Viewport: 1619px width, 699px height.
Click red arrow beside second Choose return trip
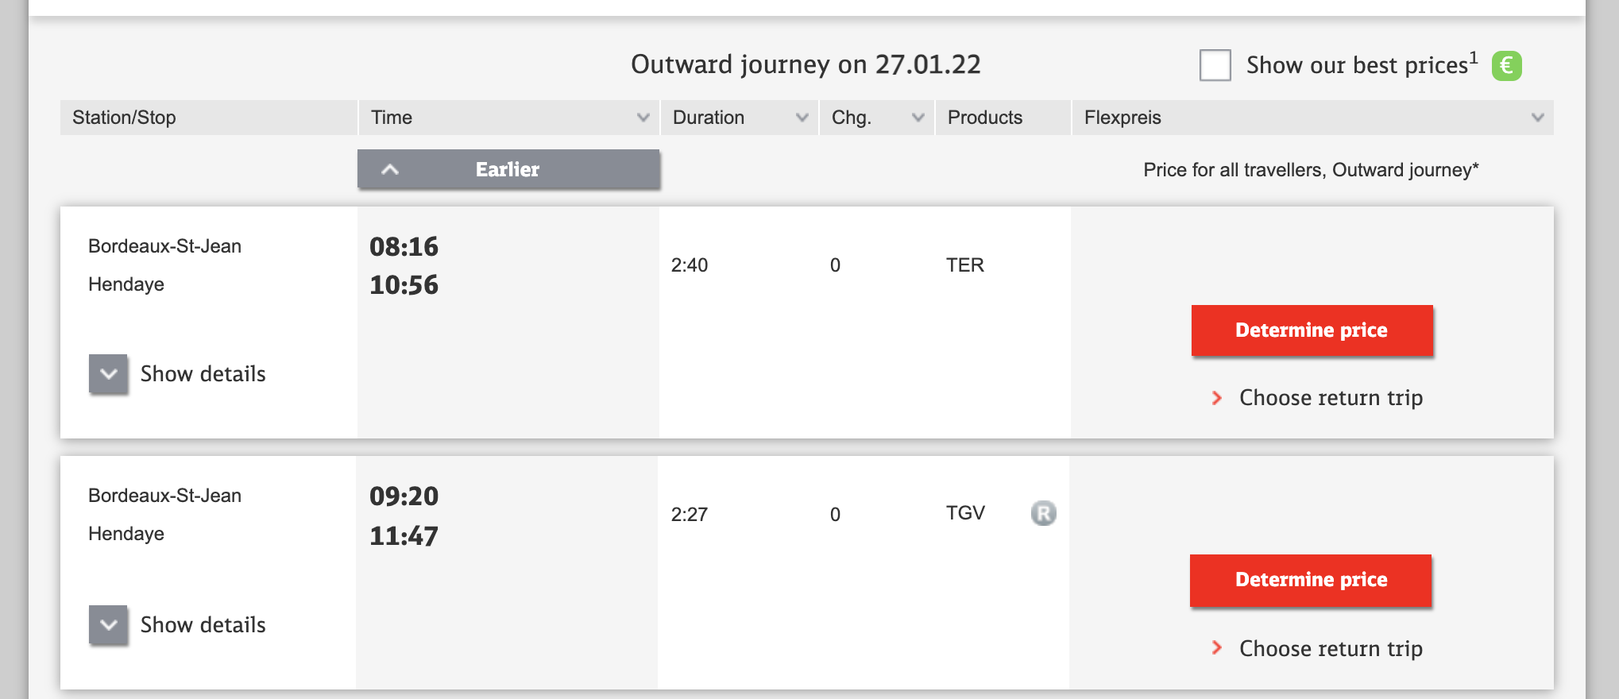[x=1216, y=648]
